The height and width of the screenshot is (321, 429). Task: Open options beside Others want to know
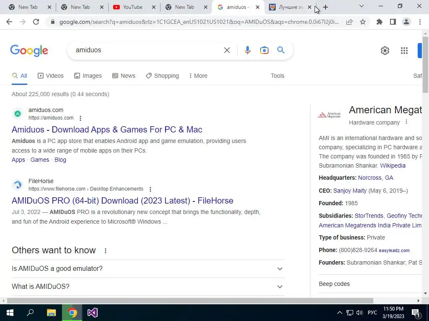(105, 251)
